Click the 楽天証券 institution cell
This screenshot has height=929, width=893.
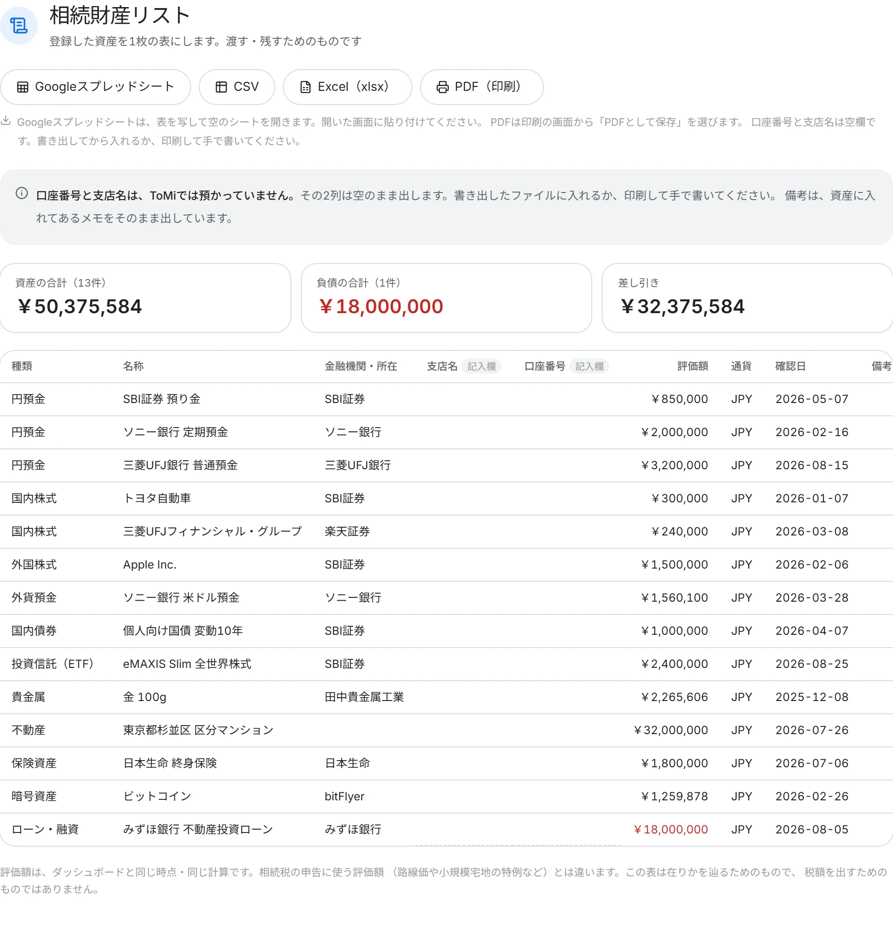point(347,532)
